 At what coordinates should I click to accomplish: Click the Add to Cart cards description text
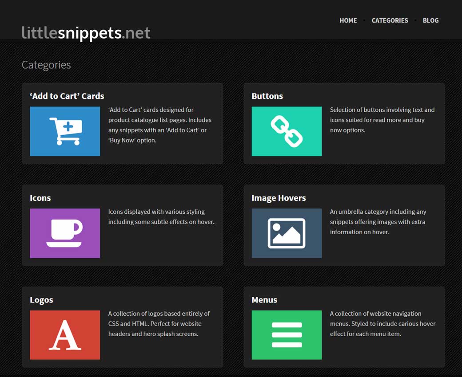coord(159,125)
